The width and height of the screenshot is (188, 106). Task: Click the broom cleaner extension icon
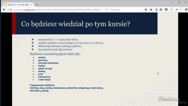pos(172,10)
